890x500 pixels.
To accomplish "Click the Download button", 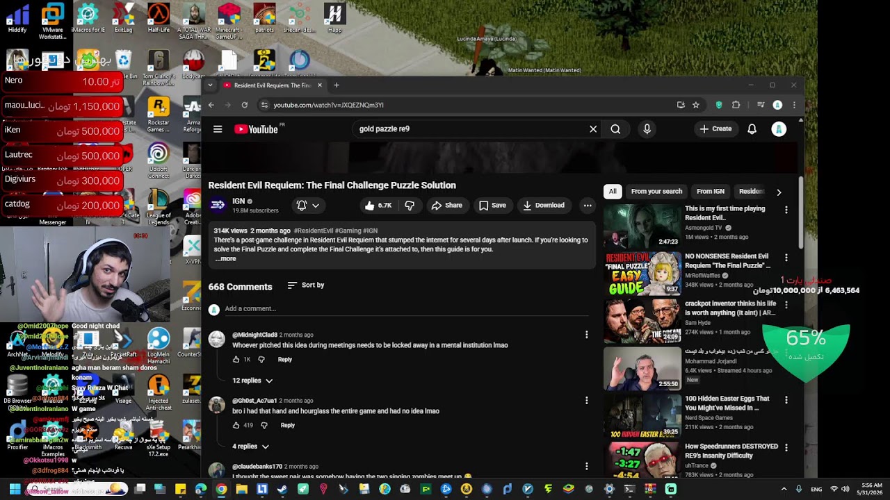I will (x=544, y=206).
